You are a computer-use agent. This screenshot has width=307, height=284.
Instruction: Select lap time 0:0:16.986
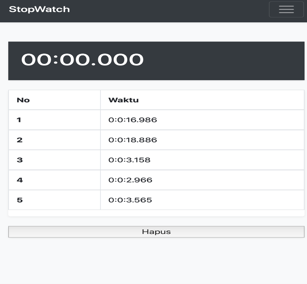coord(133,120)
